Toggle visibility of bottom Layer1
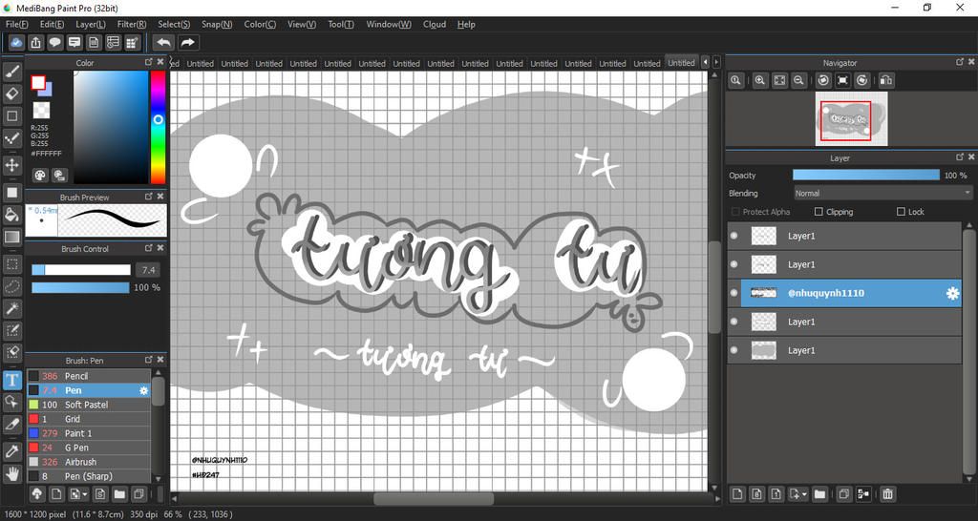Viewport: 978px width, 521px height. coord(733,350)
